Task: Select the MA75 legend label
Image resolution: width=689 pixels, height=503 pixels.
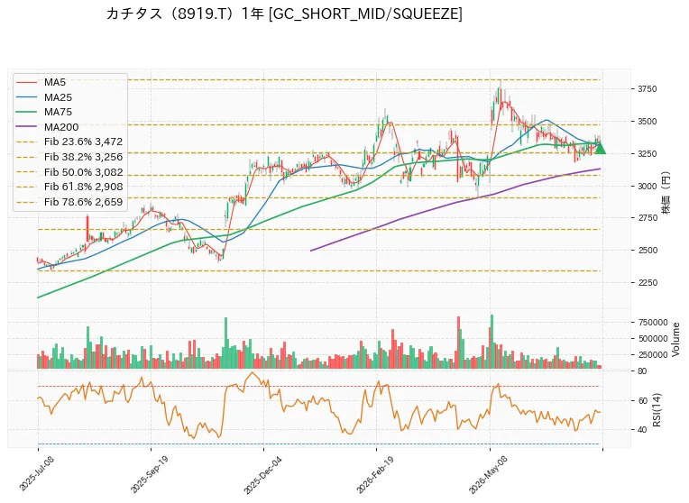Action: point(58,112)
